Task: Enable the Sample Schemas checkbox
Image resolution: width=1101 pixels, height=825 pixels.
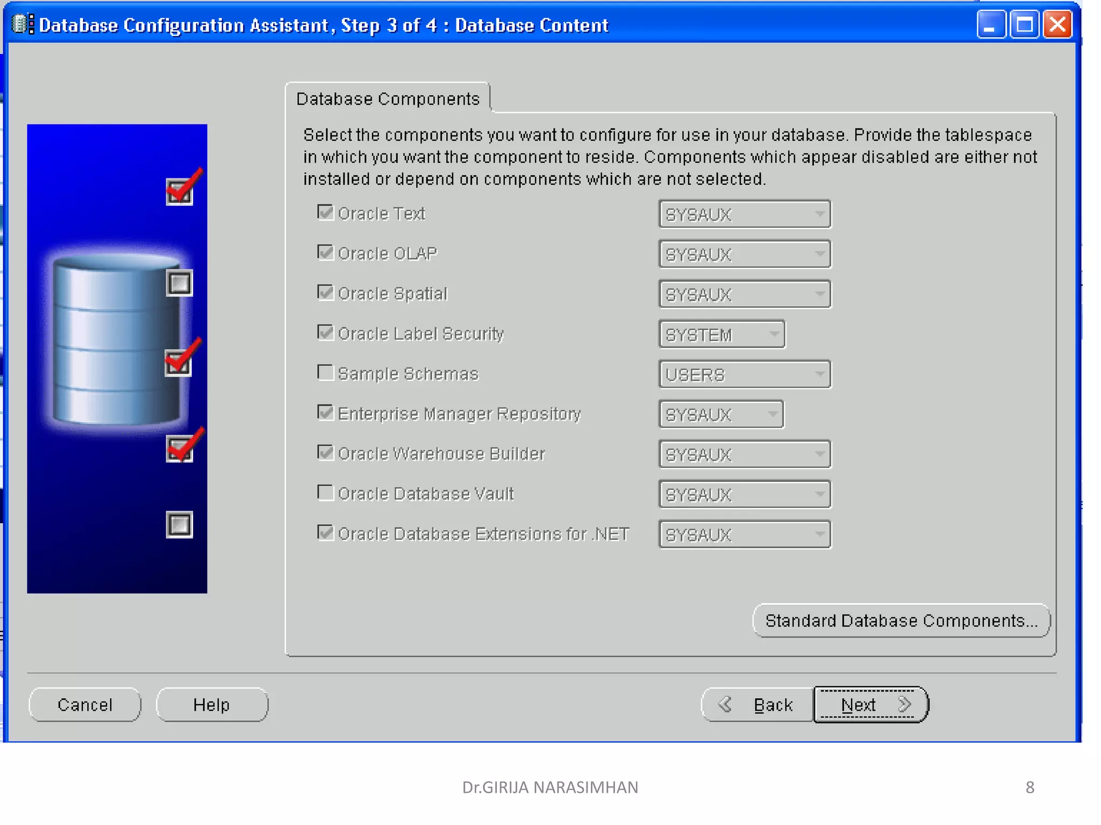Action: (x=325, y=373)
